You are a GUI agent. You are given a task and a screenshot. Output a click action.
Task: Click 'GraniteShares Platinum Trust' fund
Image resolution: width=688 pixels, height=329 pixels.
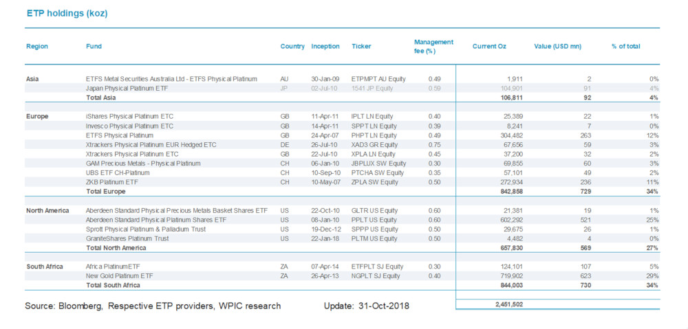(127, 238)
